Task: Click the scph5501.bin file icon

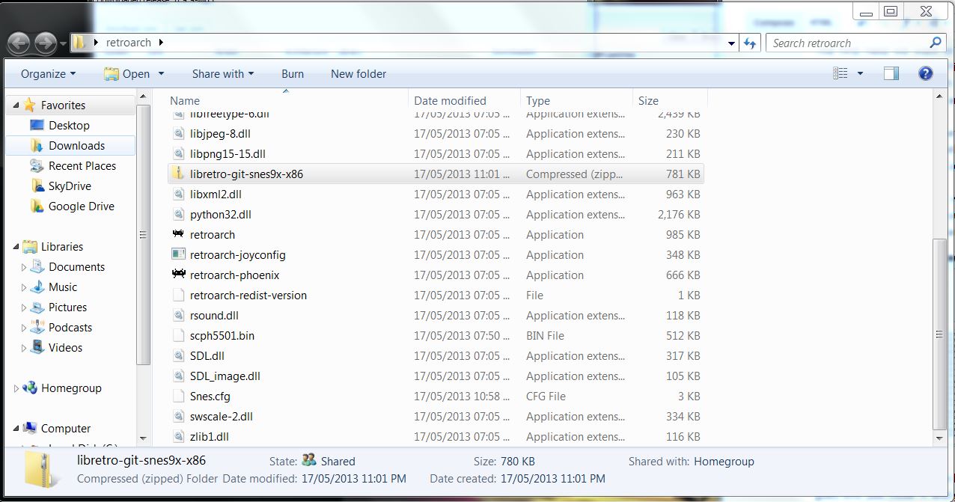Action: (178, 335)
